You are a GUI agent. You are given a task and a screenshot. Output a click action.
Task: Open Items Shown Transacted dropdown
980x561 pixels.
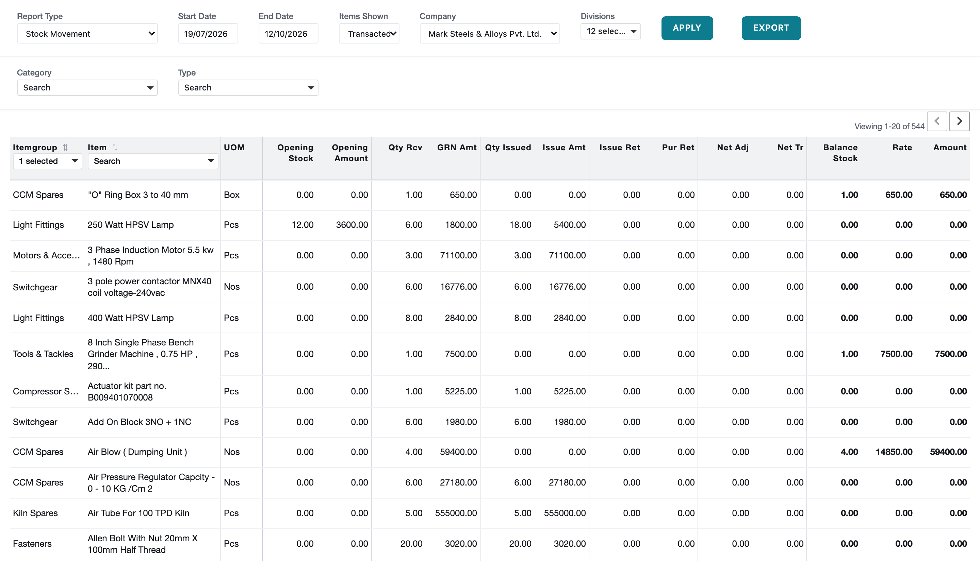tap(369, 34)
